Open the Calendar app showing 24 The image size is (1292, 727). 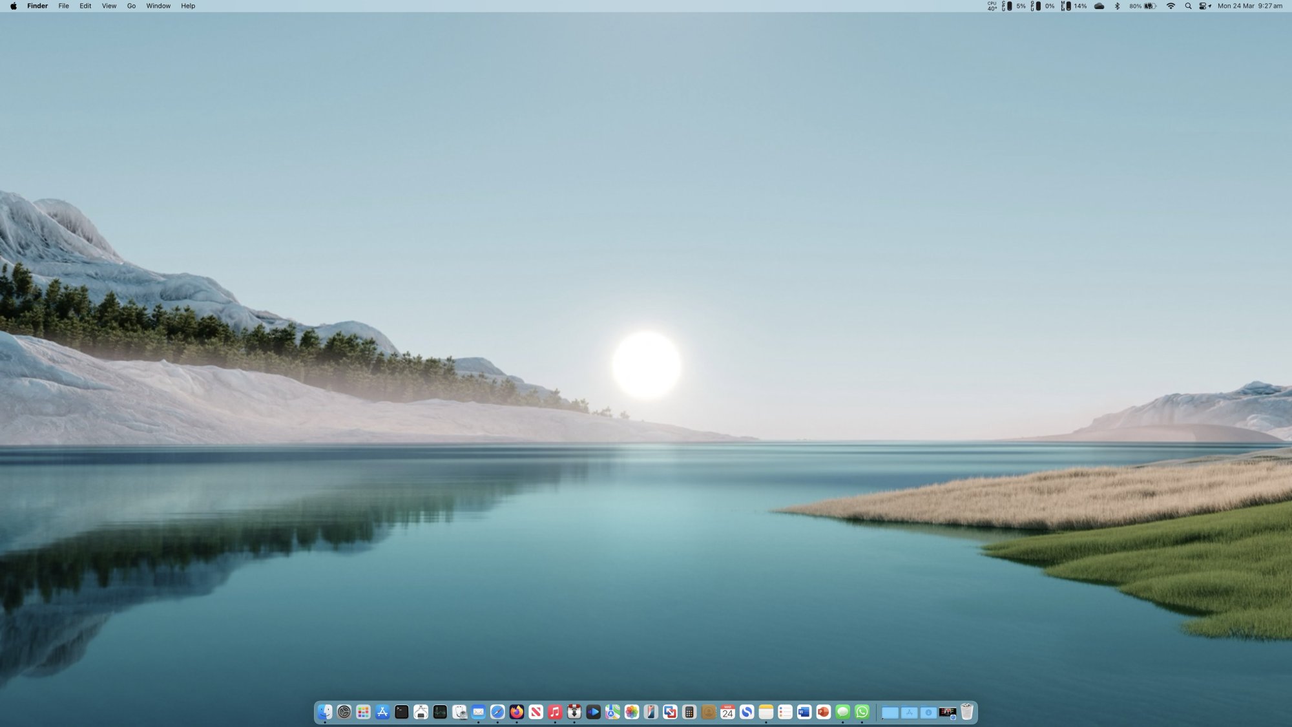click(x=727, y=711)
